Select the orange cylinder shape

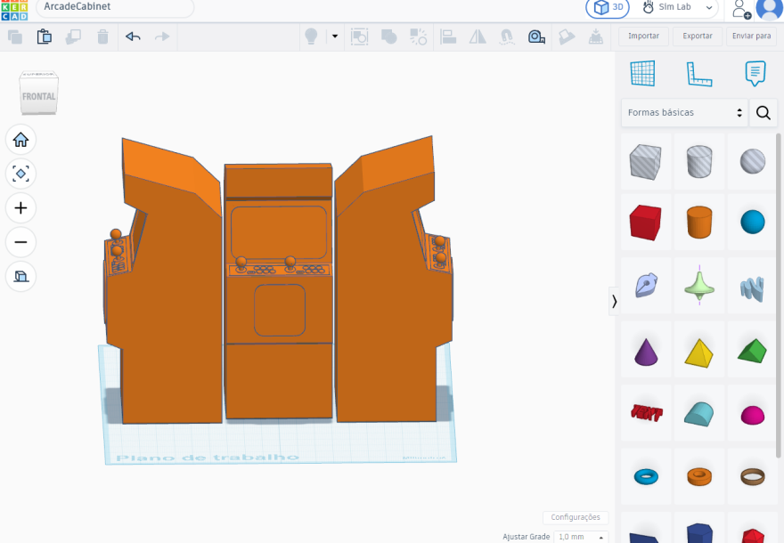coord(699,223)
